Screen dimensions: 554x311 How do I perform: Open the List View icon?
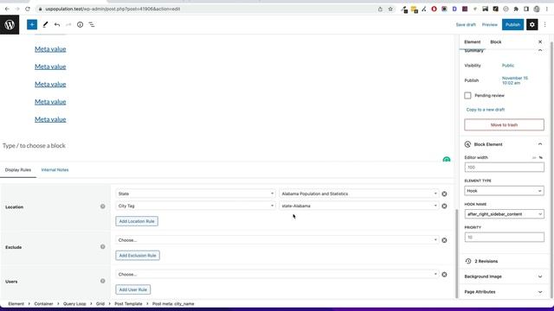pos(92,25)
